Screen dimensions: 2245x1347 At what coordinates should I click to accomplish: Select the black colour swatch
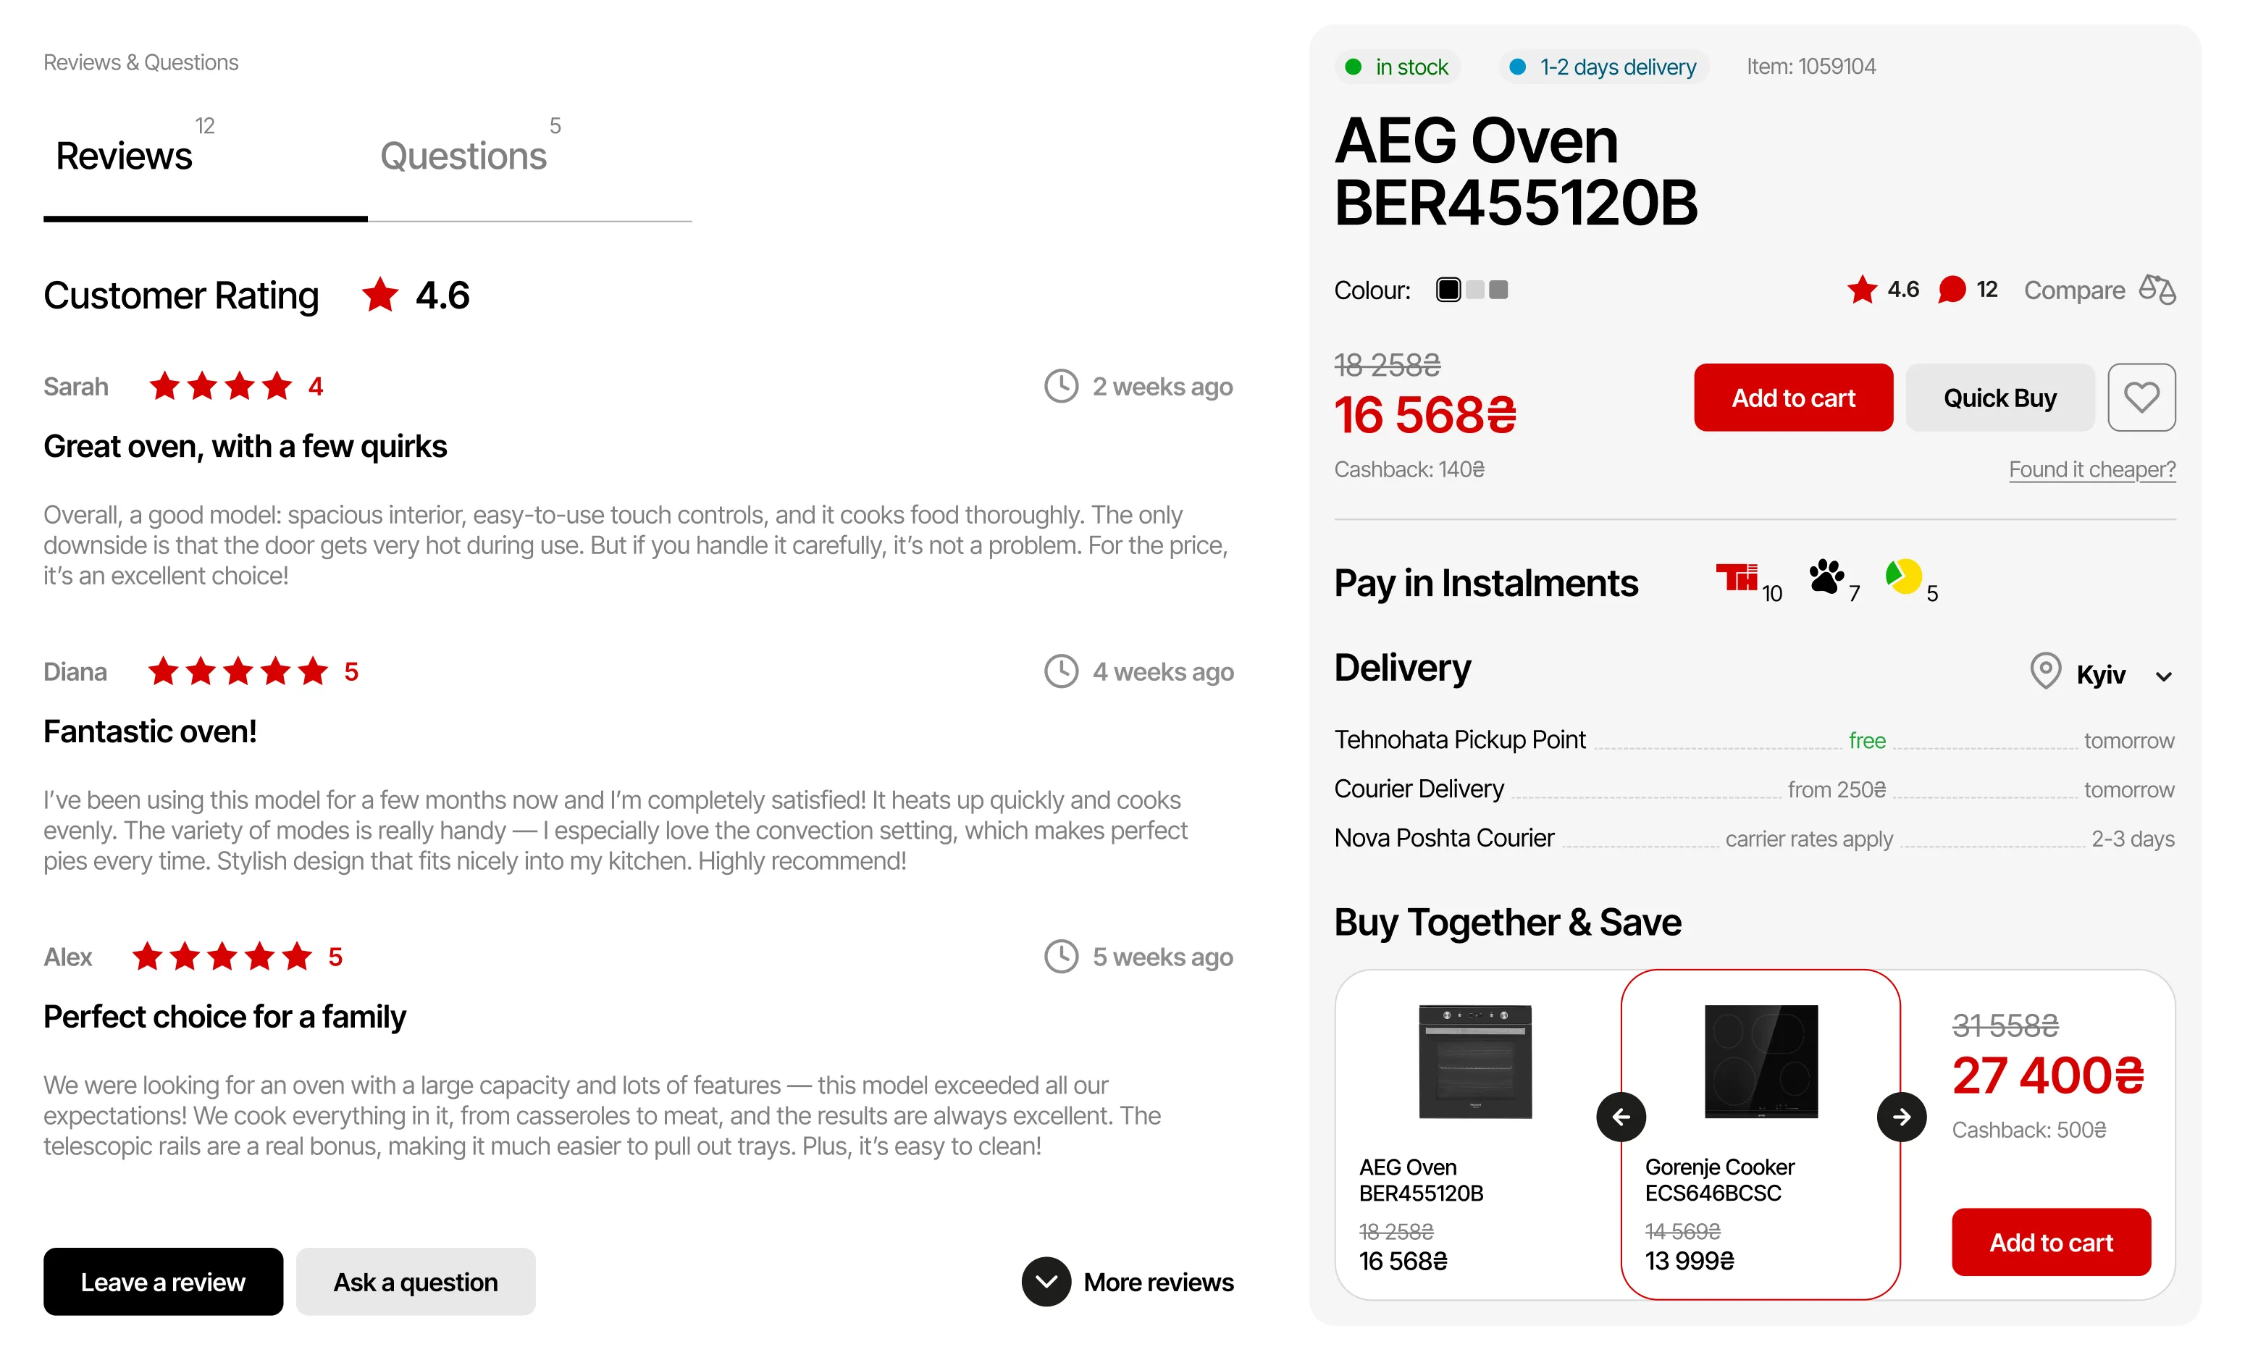click(1448, 290)
